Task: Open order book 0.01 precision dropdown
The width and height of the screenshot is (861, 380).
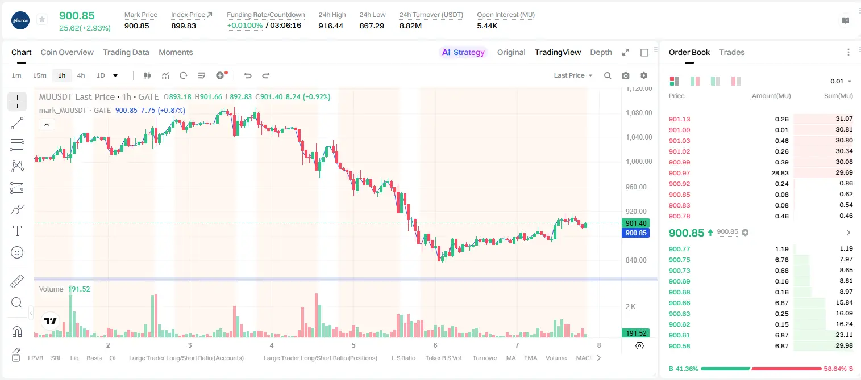Action: tap(841, 81)
